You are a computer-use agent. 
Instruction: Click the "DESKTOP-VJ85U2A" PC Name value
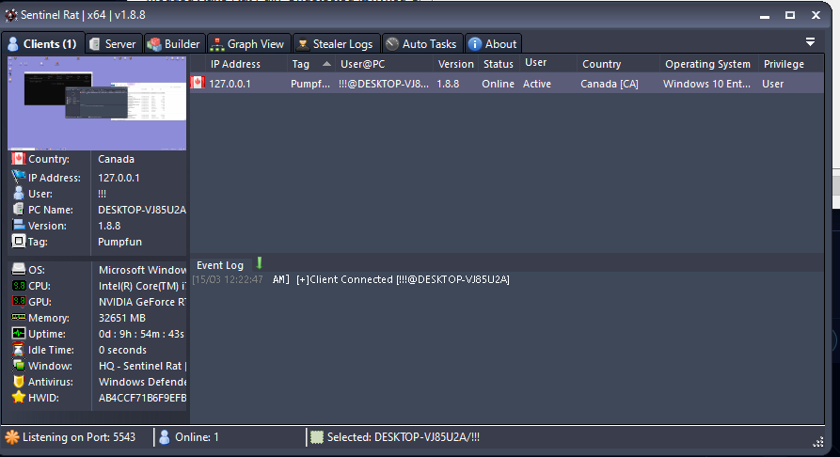142,210
